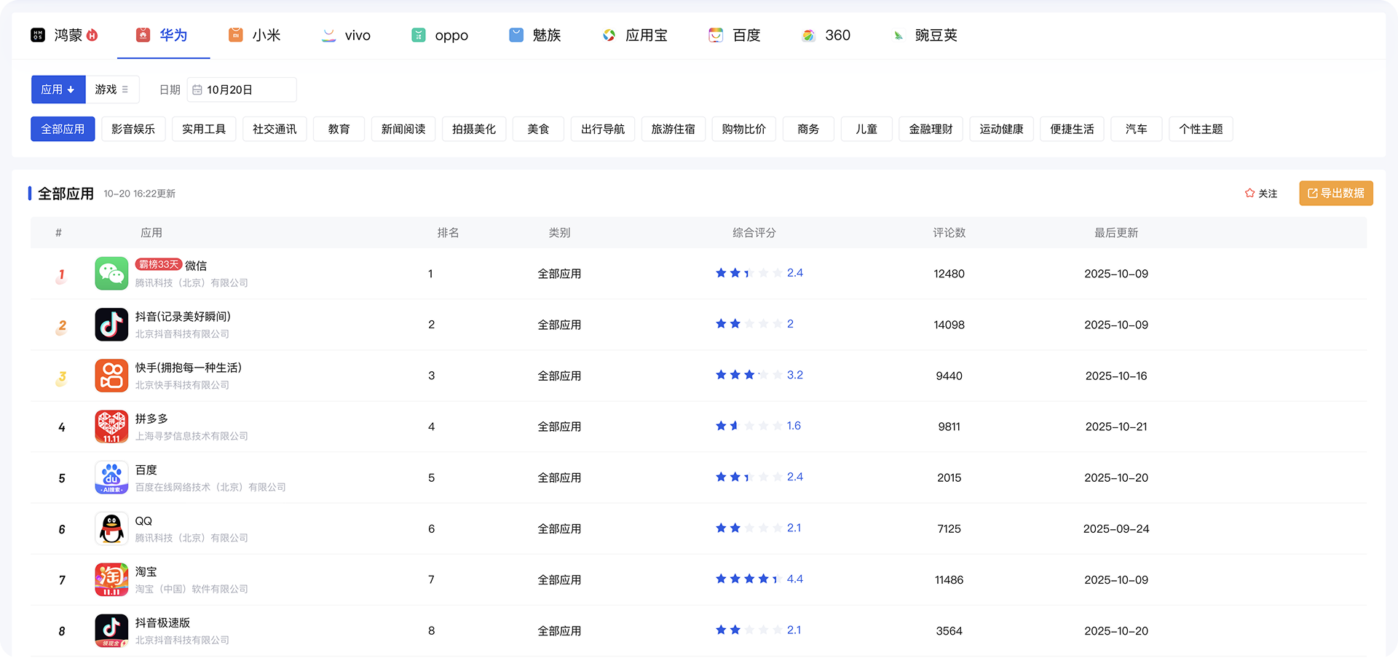Expand the 应用 dropdown button

[58, 90]
